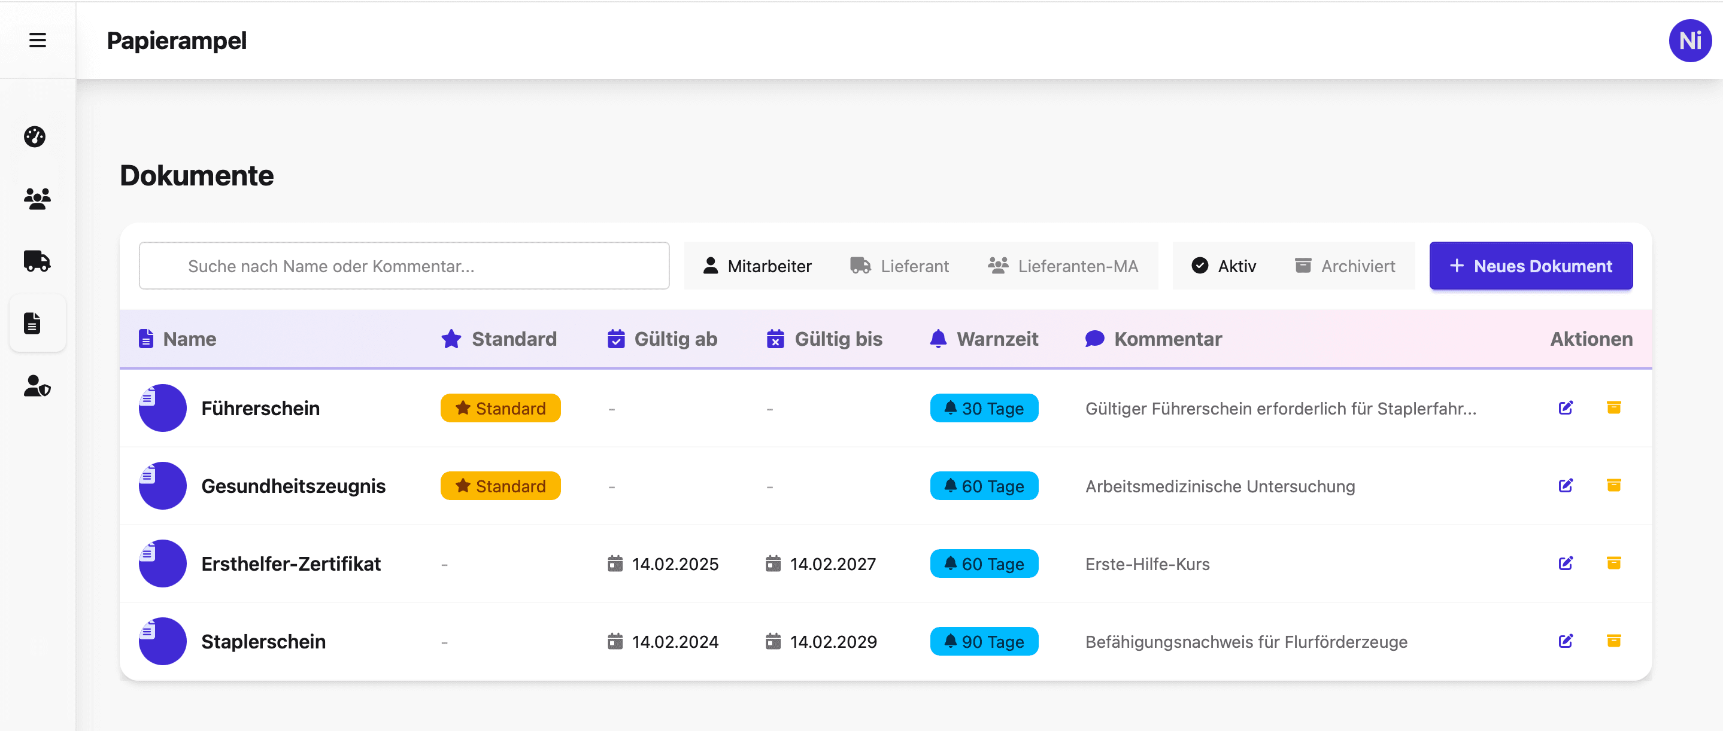
Task: Open the dashboard gauge sidebar icon
Action: click(x=35, y=136)
